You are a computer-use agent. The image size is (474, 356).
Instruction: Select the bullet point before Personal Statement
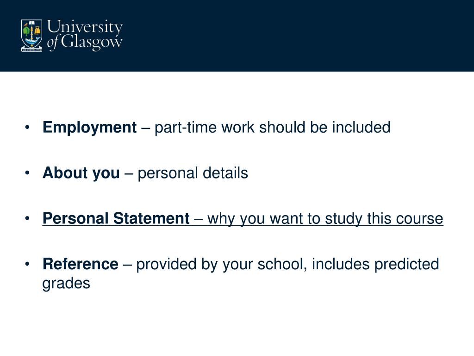(x=27, y=218)
